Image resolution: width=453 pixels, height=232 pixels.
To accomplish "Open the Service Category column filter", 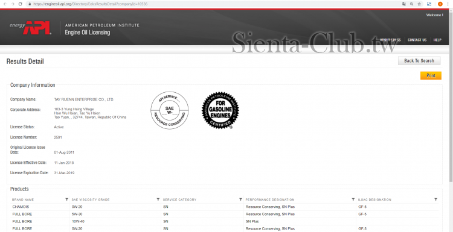I will (x=240, y=199).
